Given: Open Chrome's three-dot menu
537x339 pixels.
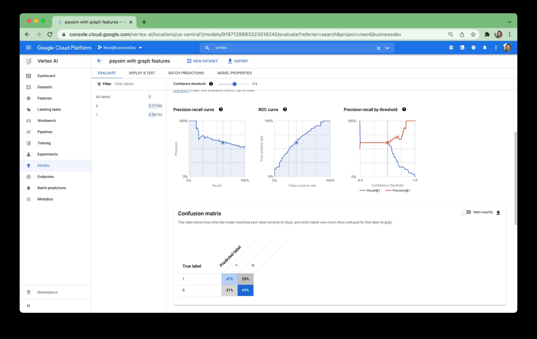Looking at the screenshot, I should (x=510, y=34).
